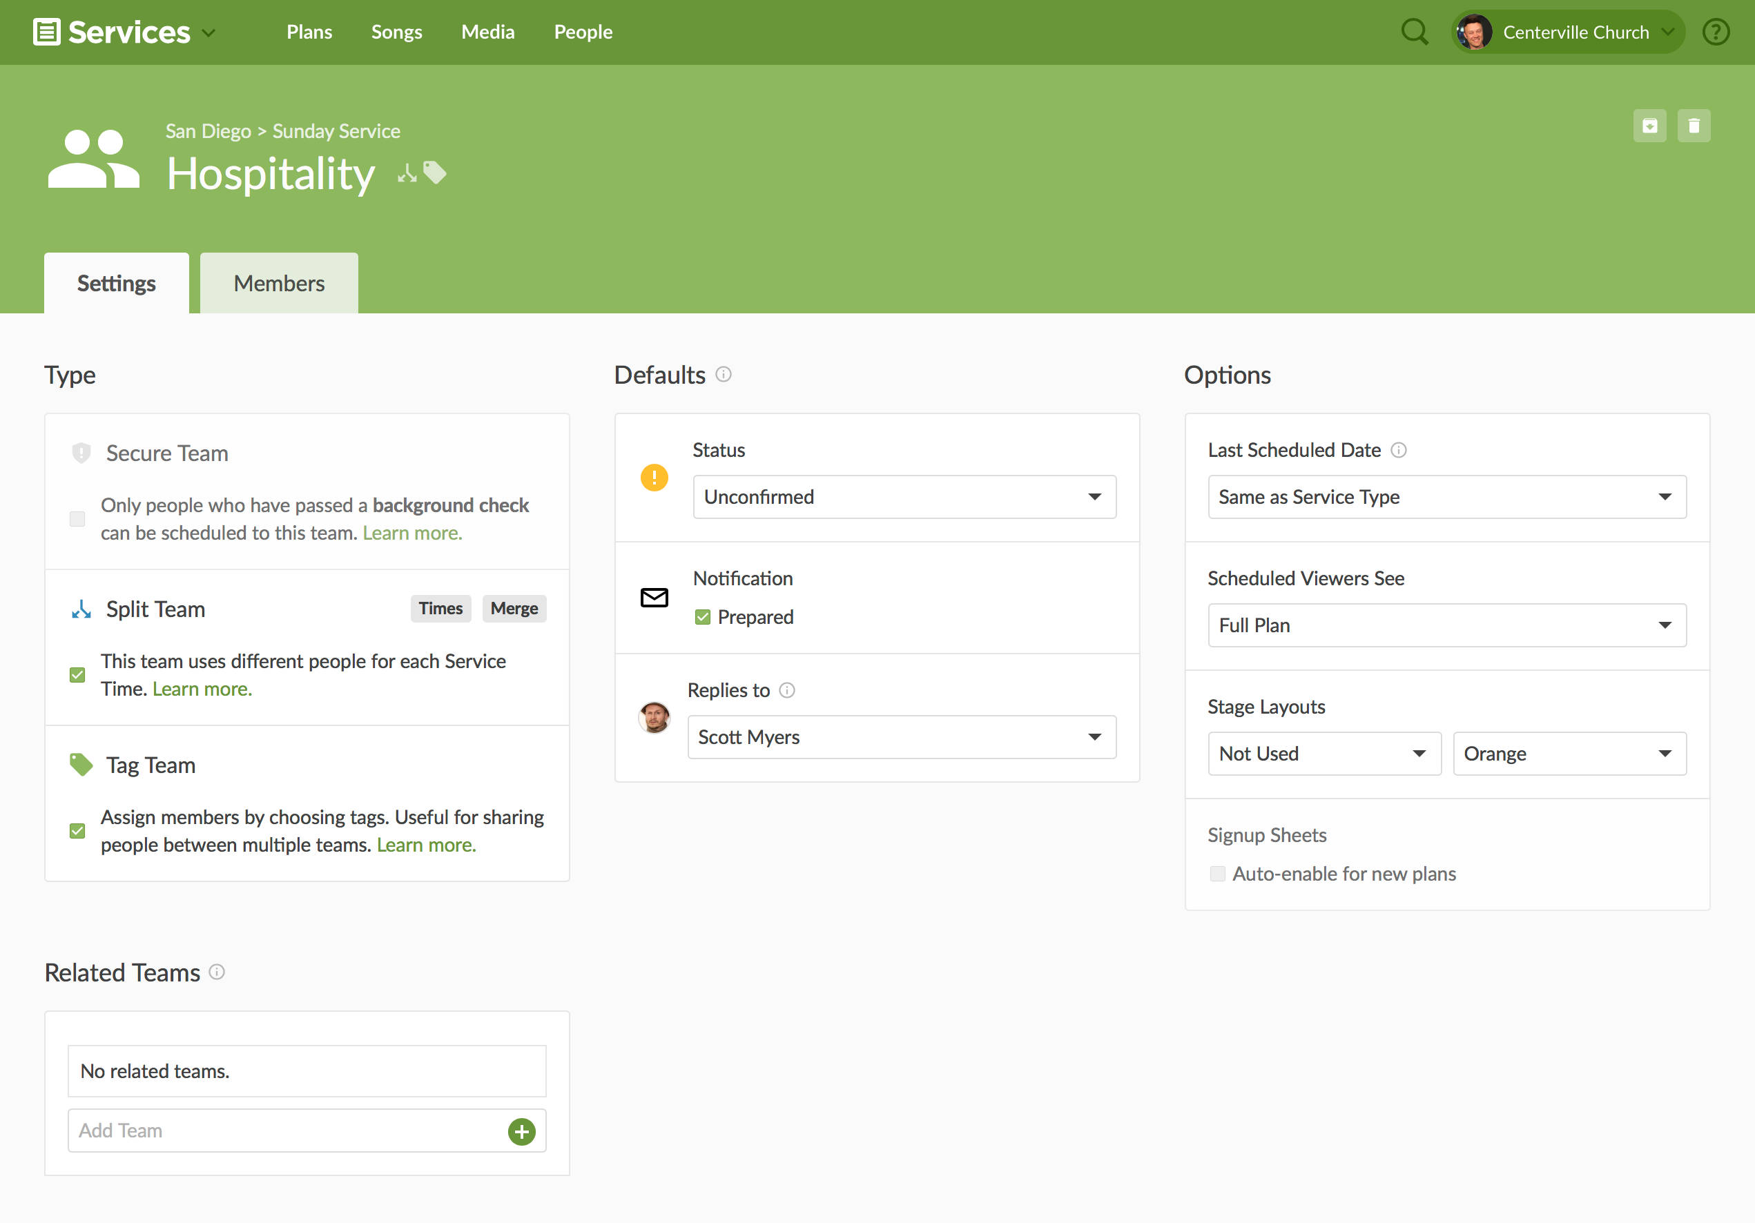The width and height of the screenshot is (1755, 1223).
Task: Click the green plus Add Team icon
Action: point(521,1131)
